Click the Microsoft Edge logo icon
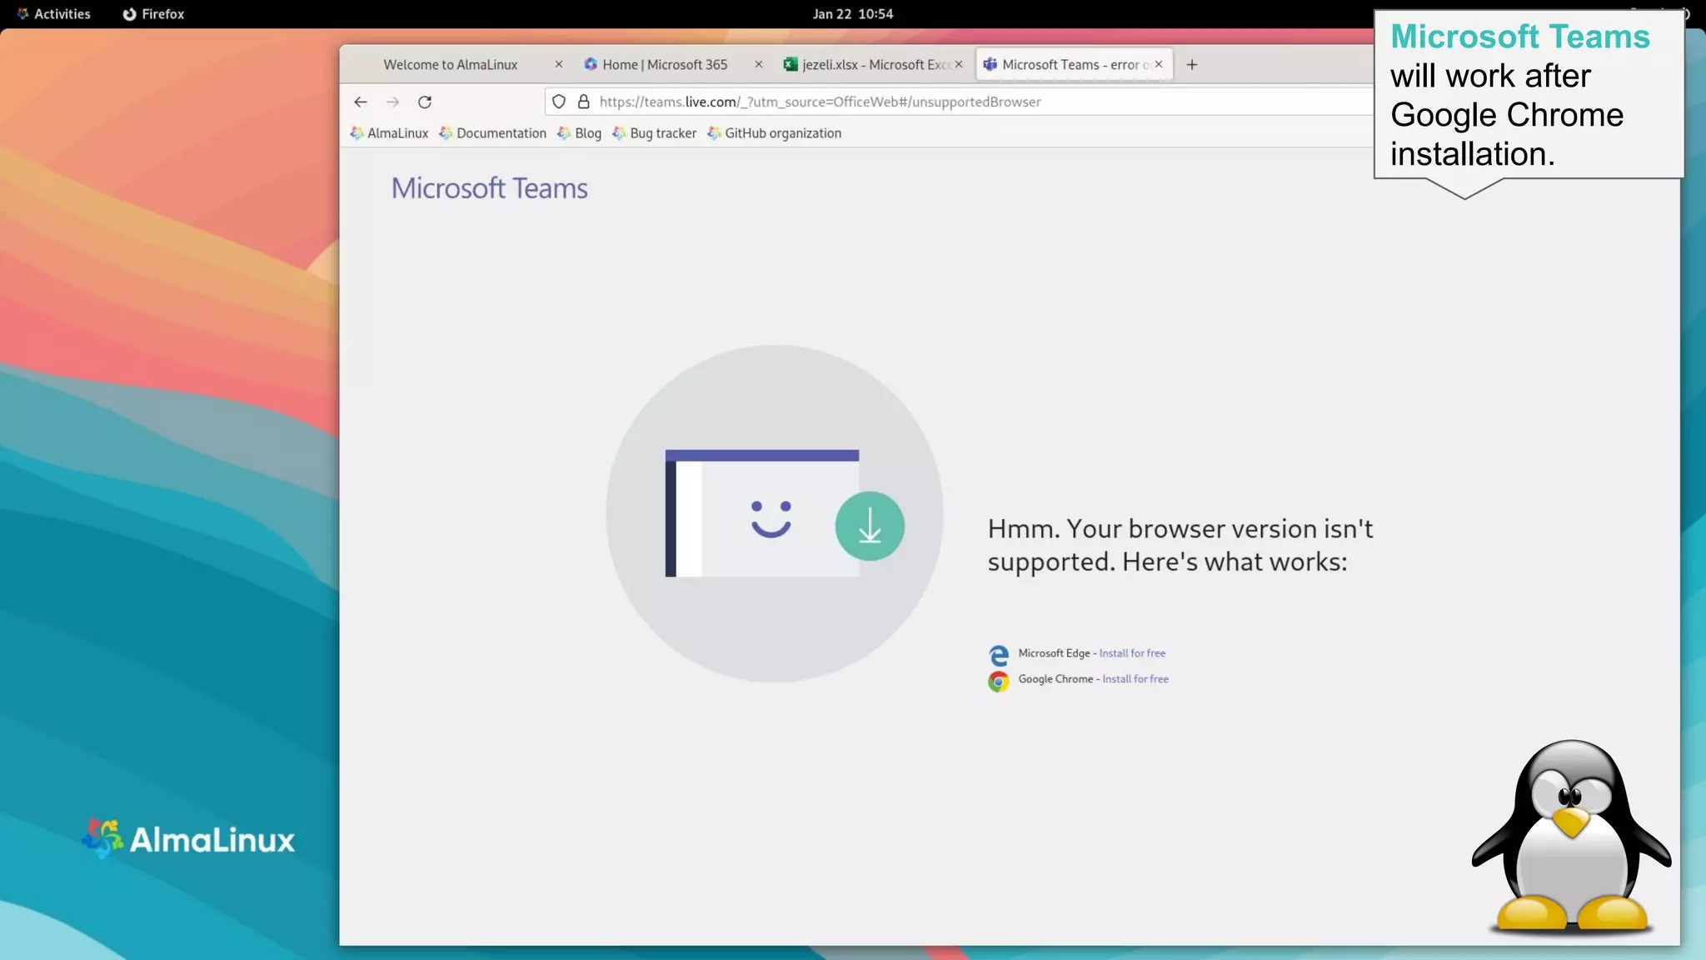 tap(998, 655)
